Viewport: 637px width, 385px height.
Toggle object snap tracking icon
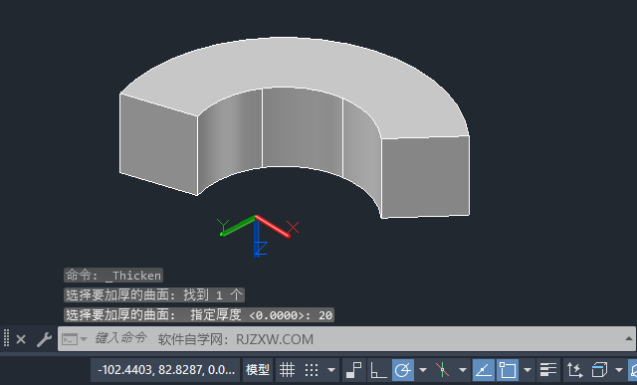(484, 370)
